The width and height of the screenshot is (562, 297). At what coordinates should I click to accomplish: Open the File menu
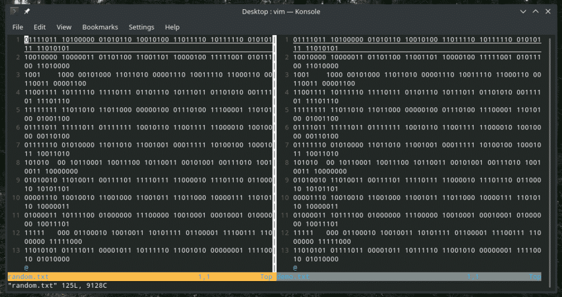(18, 27)
